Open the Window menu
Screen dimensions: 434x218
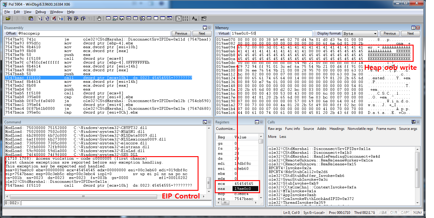click(x=56, y=12)
